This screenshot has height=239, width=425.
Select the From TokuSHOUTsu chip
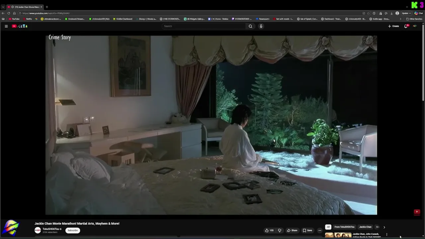(x=344, y=227)
